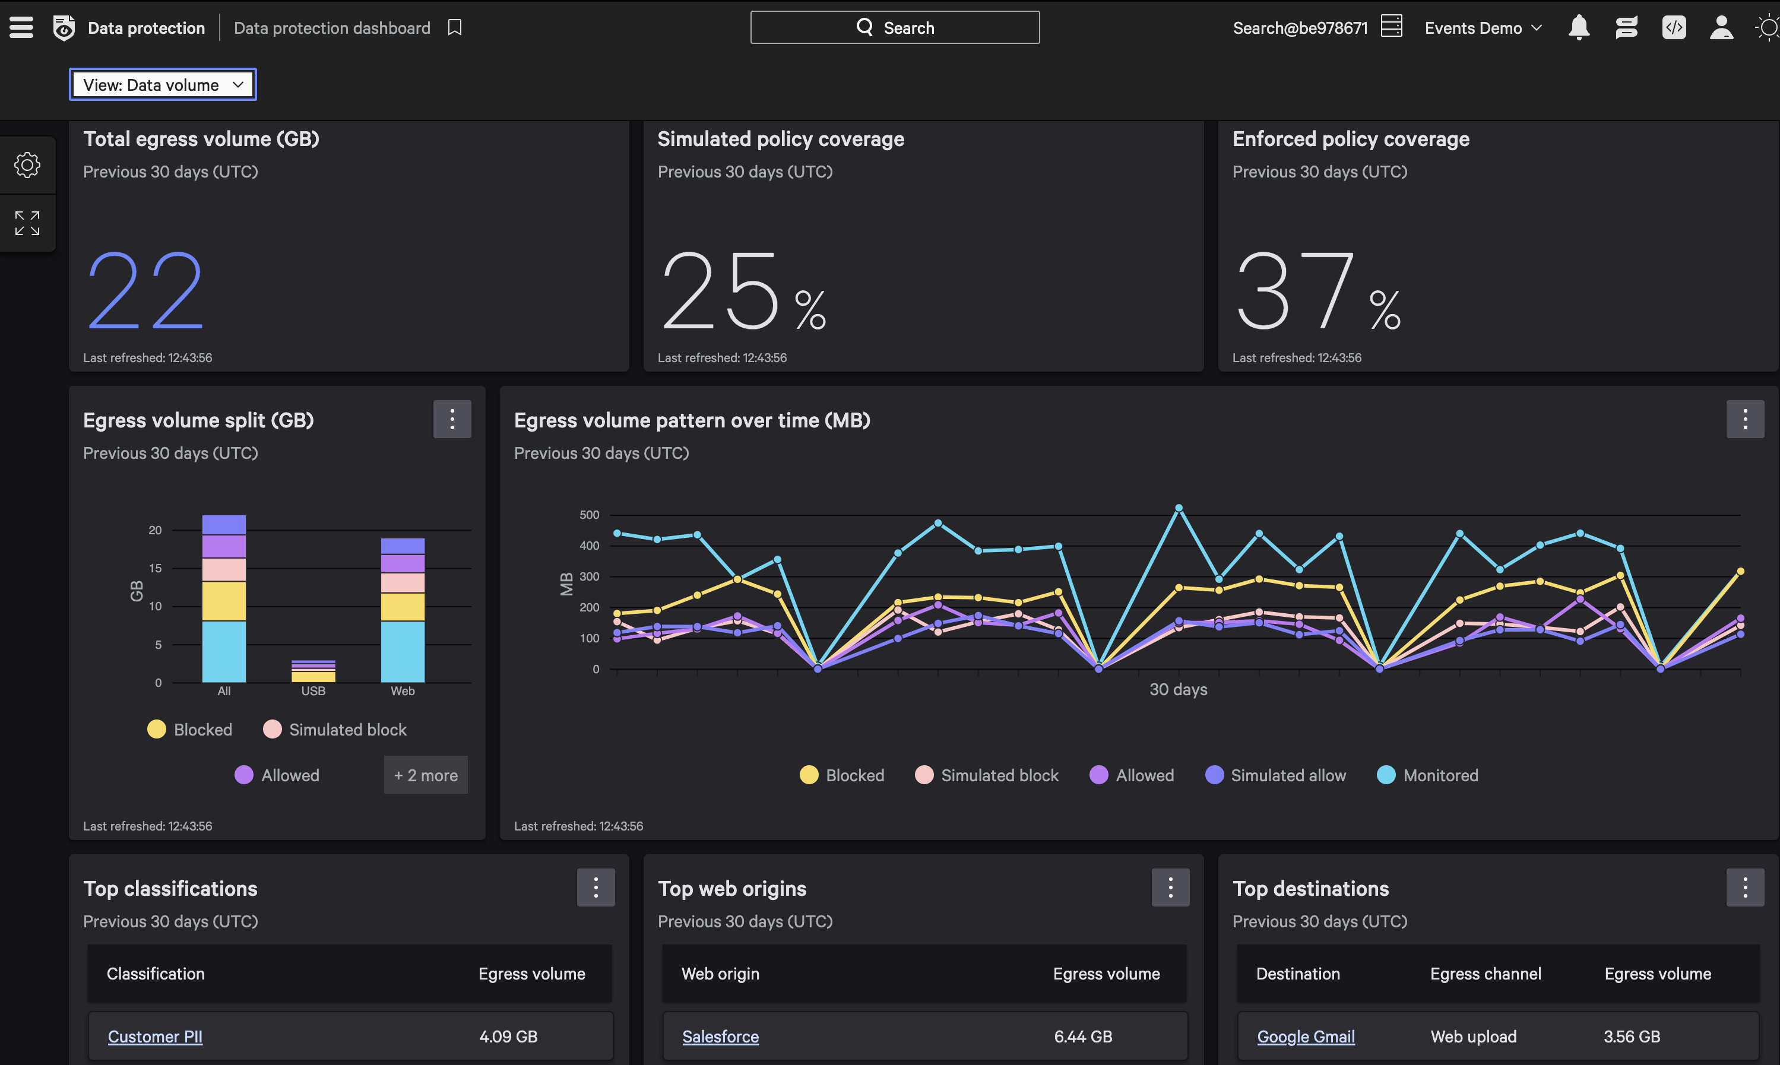Open Top web origins options menu
The image size is (1780, 1065).
click(x=1170, y=888)
